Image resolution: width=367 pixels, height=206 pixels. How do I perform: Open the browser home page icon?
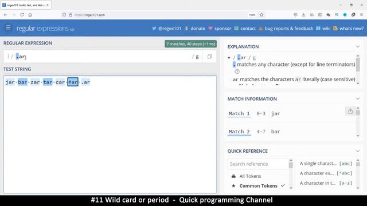pyautogui.click(x=30, y=15)
